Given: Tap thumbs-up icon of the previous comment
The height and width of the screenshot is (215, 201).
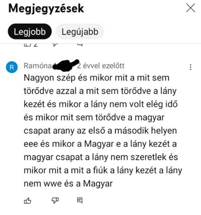Looking at the screenshot, I should pos(28,44).
